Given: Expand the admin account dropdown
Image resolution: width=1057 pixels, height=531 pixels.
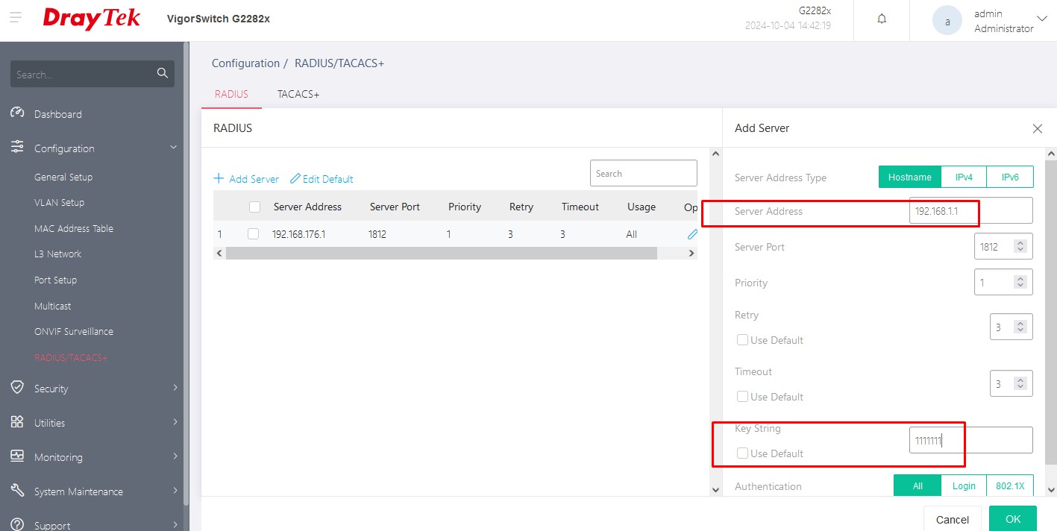Looking at the screenshot, I should coord(1042,19).
